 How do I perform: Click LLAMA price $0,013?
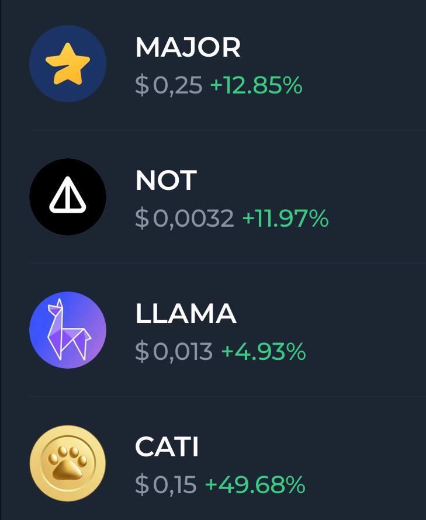point(174,352)
